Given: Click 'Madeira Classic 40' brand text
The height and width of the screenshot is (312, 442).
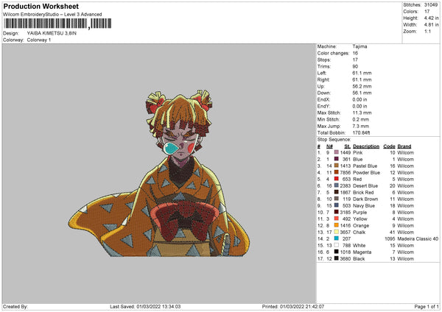Looking at the screenshot, I should pos(418,238).
